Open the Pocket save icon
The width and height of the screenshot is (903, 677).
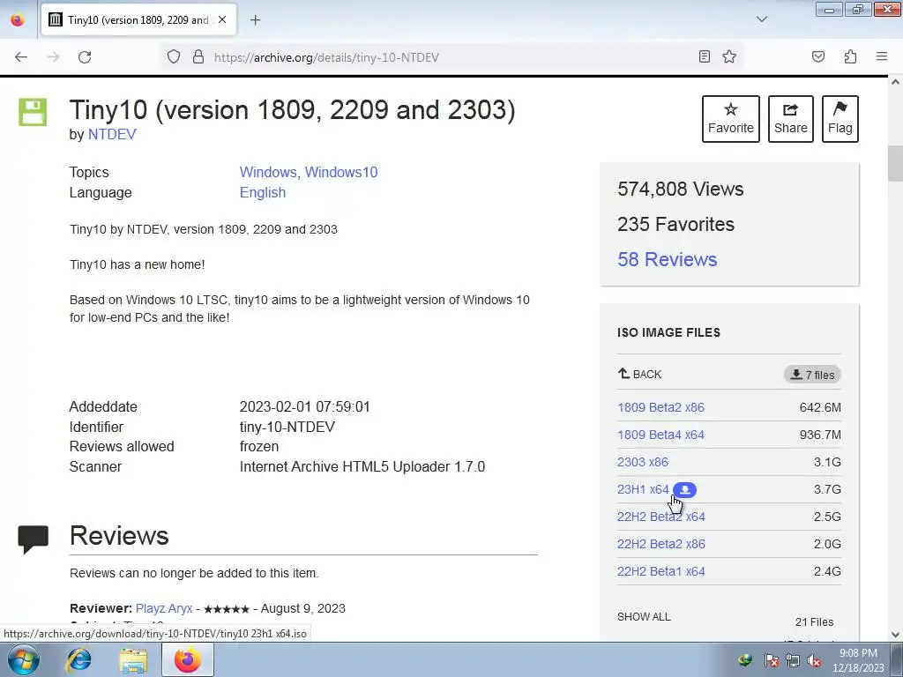click(x=818, y=56)
